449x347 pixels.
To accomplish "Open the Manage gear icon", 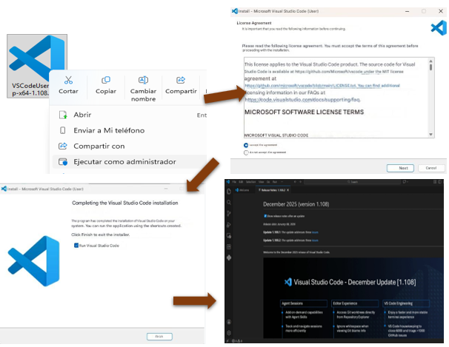I will [x=229, y=333].
